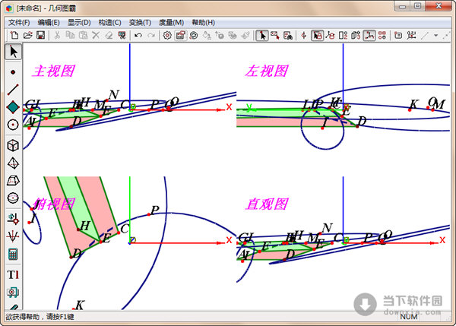Select the pyramid tetrahedron tool
Viewport: 456px width, 326px height.
13,163
